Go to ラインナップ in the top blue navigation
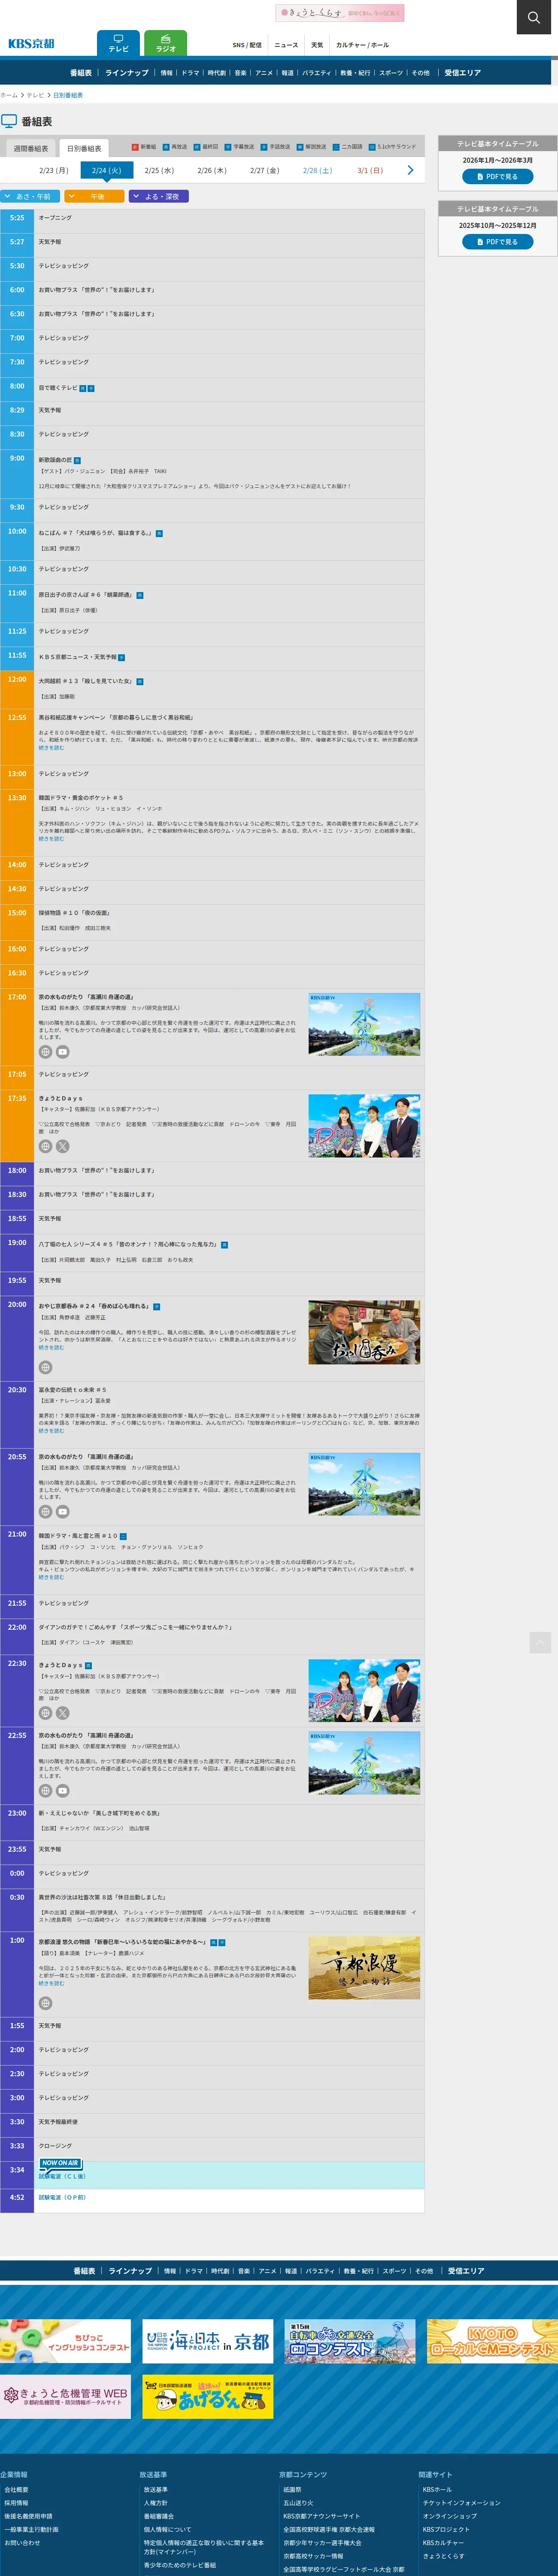This screenshot has width=558, height=2576. pos(127,73)
